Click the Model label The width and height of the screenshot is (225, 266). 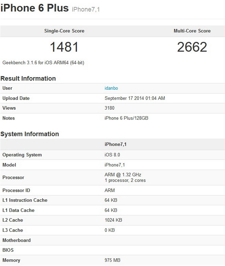pyautogui.click(x=9, y=165)
